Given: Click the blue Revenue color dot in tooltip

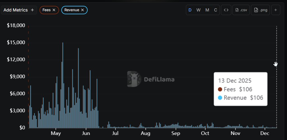Looking at the screenshot, I should (x=220, y=98).
